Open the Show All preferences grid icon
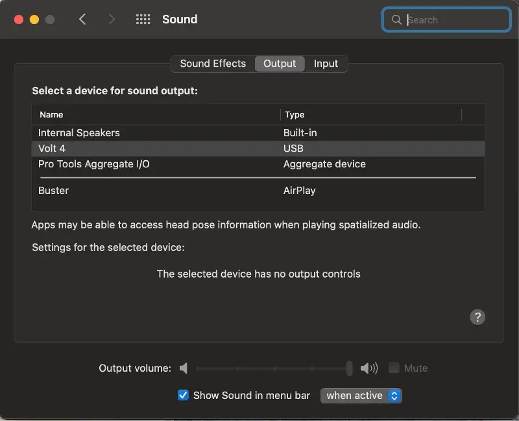This screenshot has height=421, width=519. (143, 19)
